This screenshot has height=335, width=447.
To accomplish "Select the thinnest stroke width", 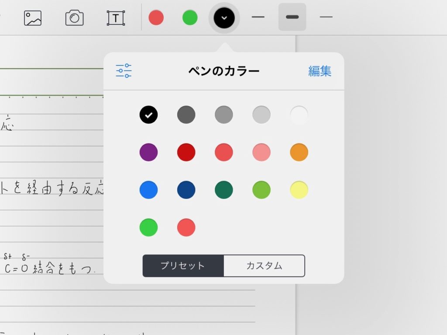I will [x=258, y=17].
